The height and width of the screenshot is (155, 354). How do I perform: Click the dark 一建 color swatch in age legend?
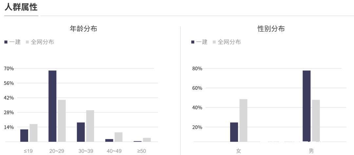coord(6,42)
